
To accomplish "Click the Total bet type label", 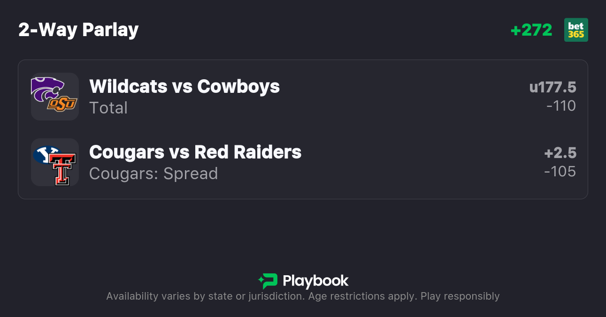I will (108, 108).
